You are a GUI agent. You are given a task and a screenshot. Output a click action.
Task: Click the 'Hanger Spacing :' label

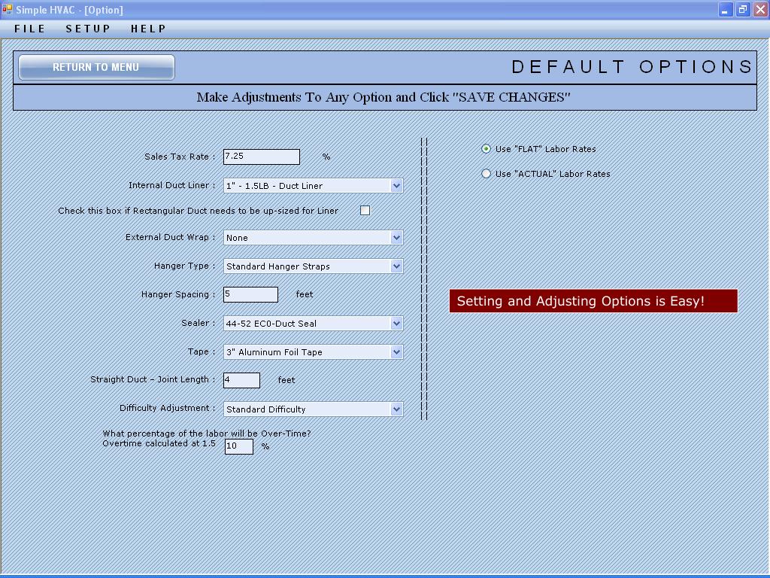pyautogui.click(x=178, y=294)
